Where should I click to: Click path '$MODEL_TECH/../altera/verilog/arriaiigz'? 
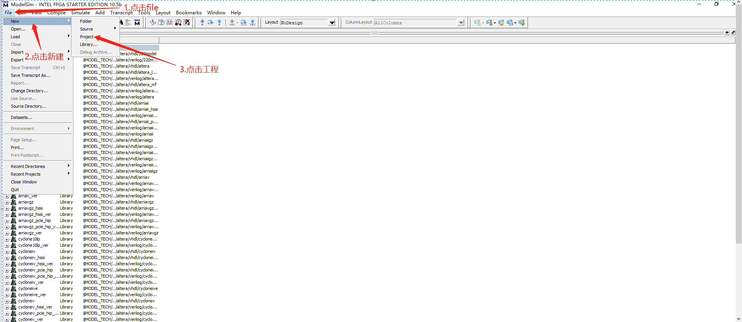(x=120, y=171)
